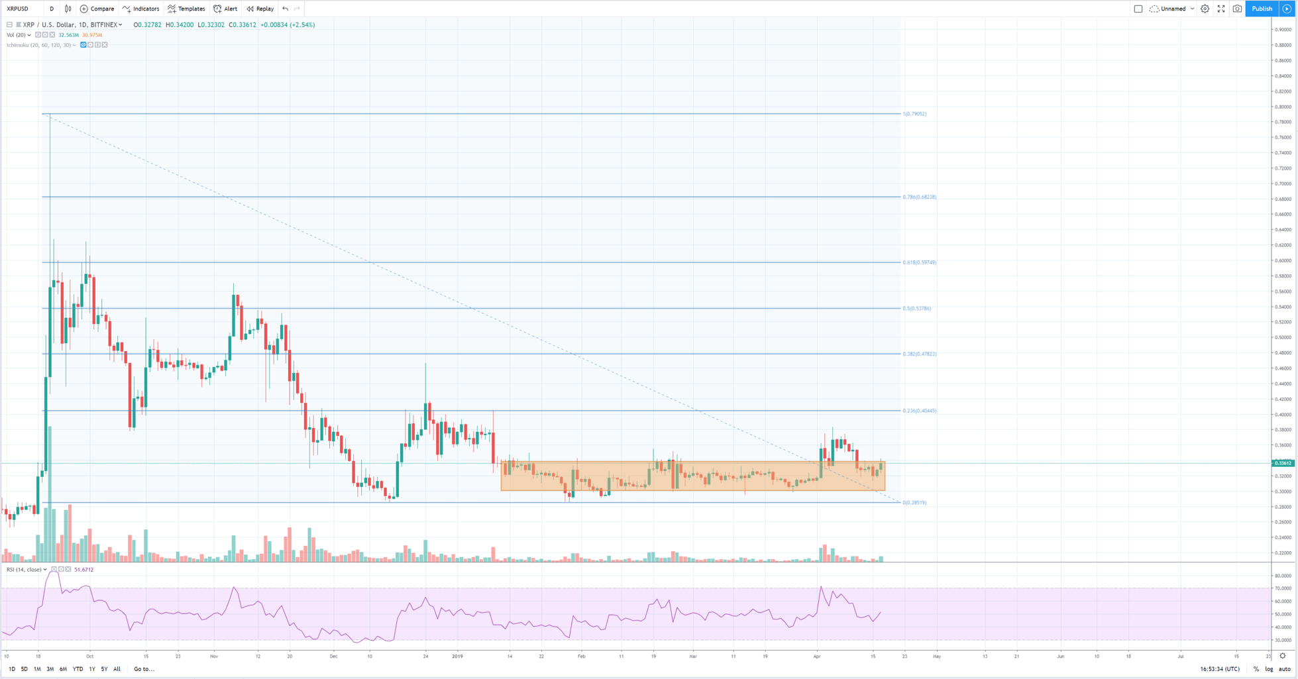Enter fullscreen chart mode

[1221, 9]
